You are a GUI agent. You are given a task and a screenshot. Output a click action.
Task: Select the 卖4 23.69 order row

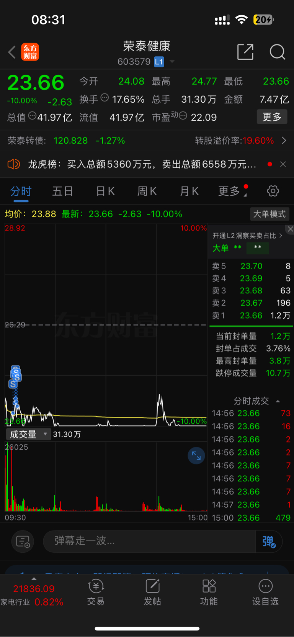pyautogui.click(x=251, y=278)
